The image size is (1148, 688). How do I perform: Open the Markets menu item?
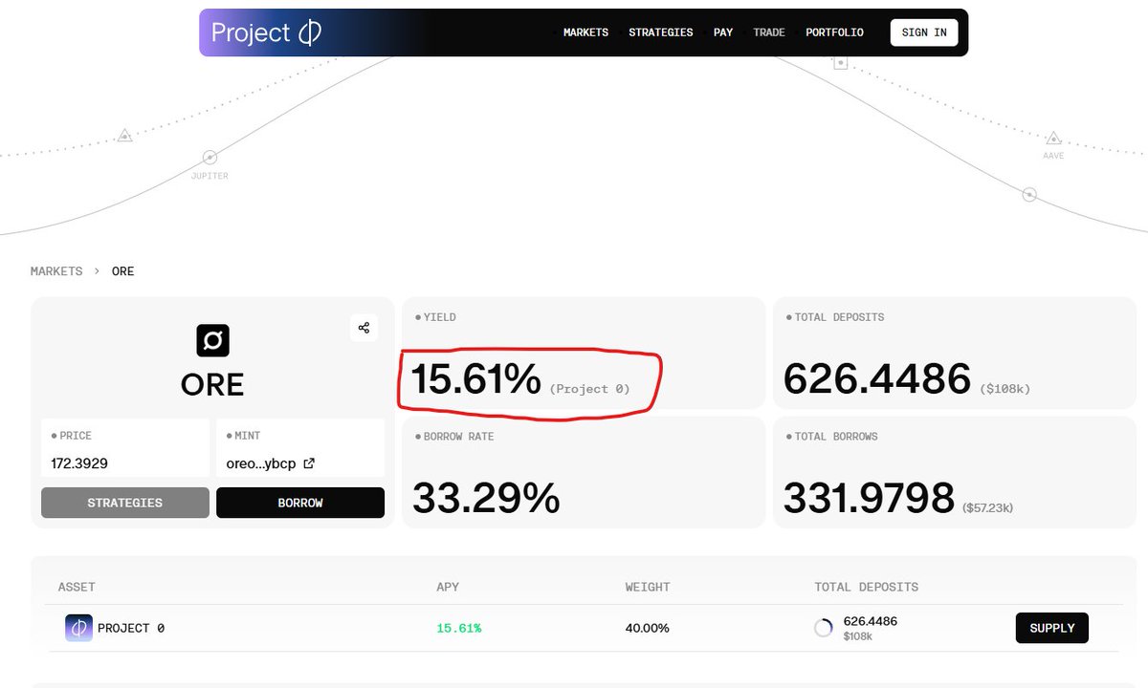pos(585,32)
